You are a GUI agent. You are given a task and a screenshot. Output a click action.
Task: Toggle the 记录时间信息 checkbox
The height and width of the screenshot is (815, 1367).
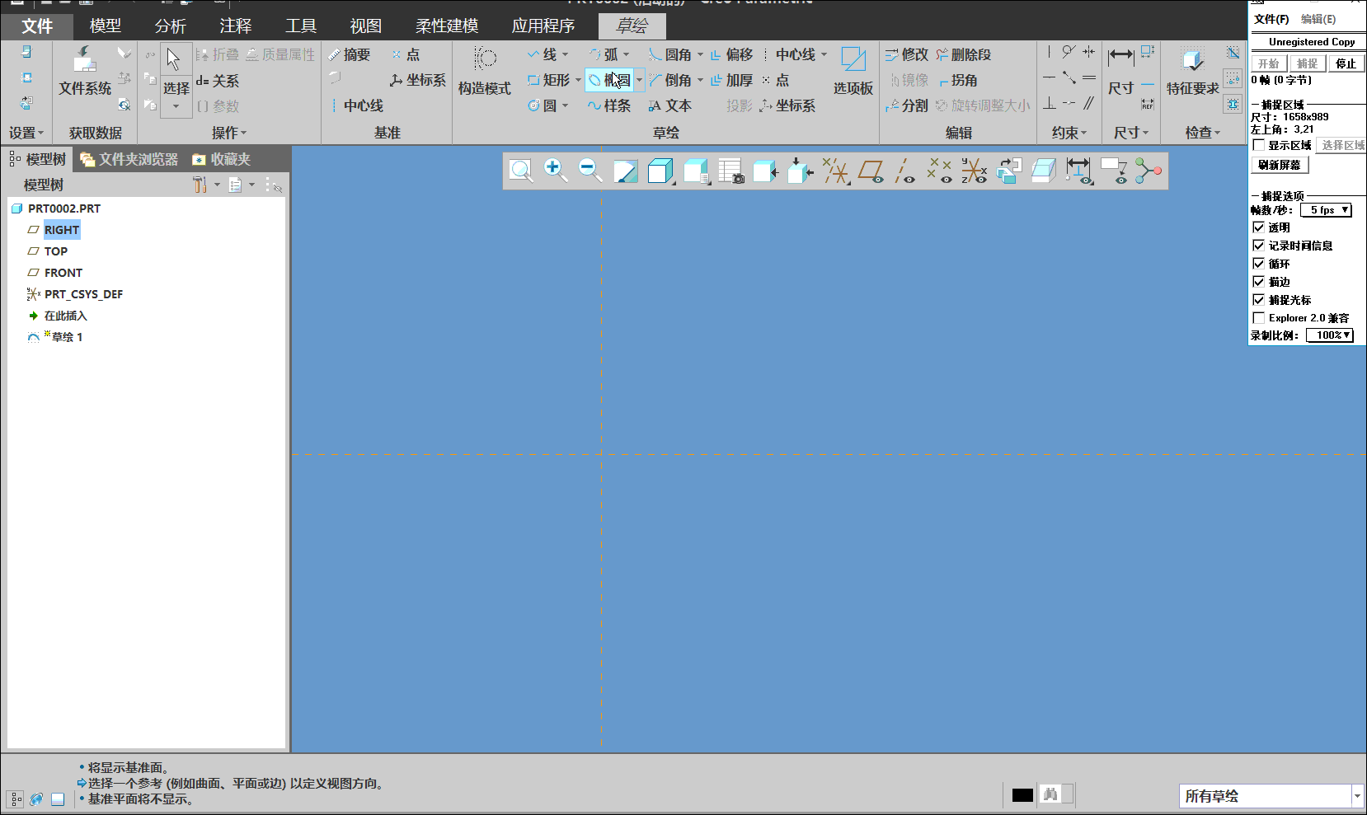click(x=1258, y=246)
